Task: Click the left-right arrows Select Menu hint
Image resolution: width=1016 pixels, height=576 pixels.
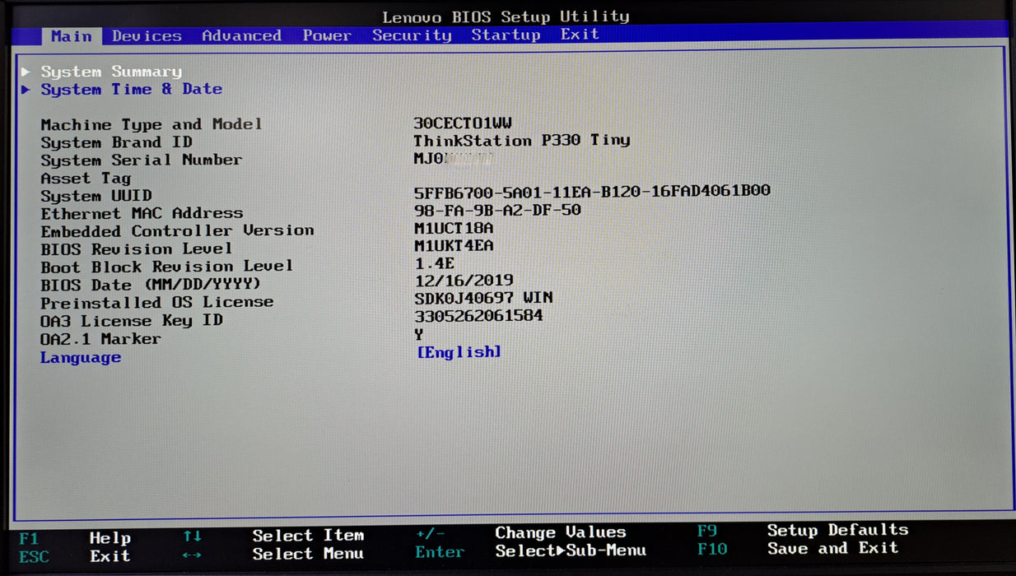Action: 273,554
